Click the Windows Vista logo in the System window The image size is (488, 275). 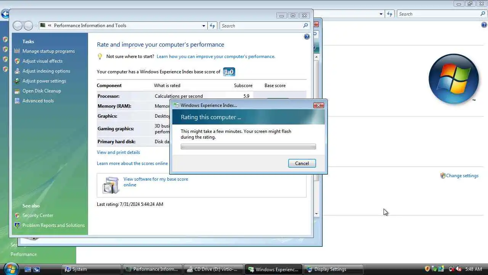click(453, 79)
